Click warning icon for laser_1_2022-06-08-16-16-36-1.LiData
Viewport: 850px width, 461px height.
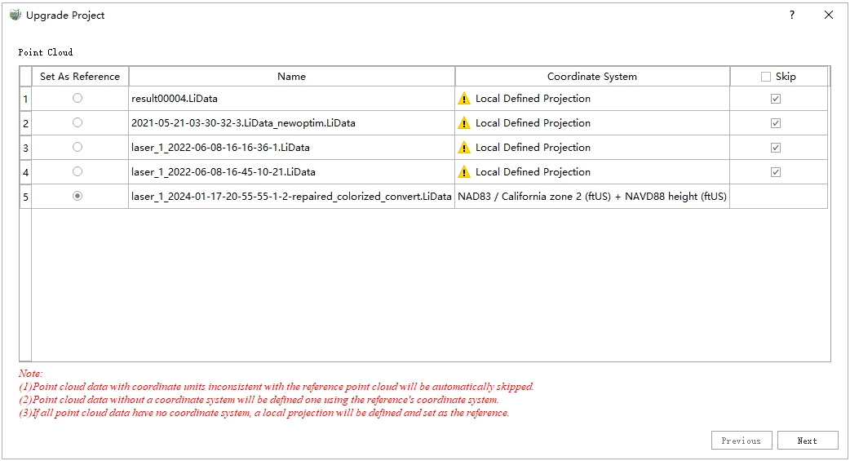pyautogui.click(x=464, y=148)
